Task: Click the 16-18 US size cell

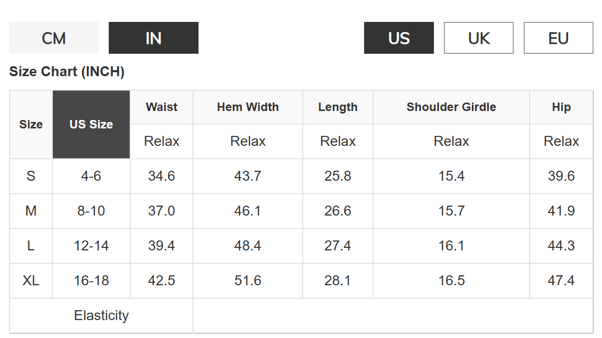Action: (x=91, y=281)
